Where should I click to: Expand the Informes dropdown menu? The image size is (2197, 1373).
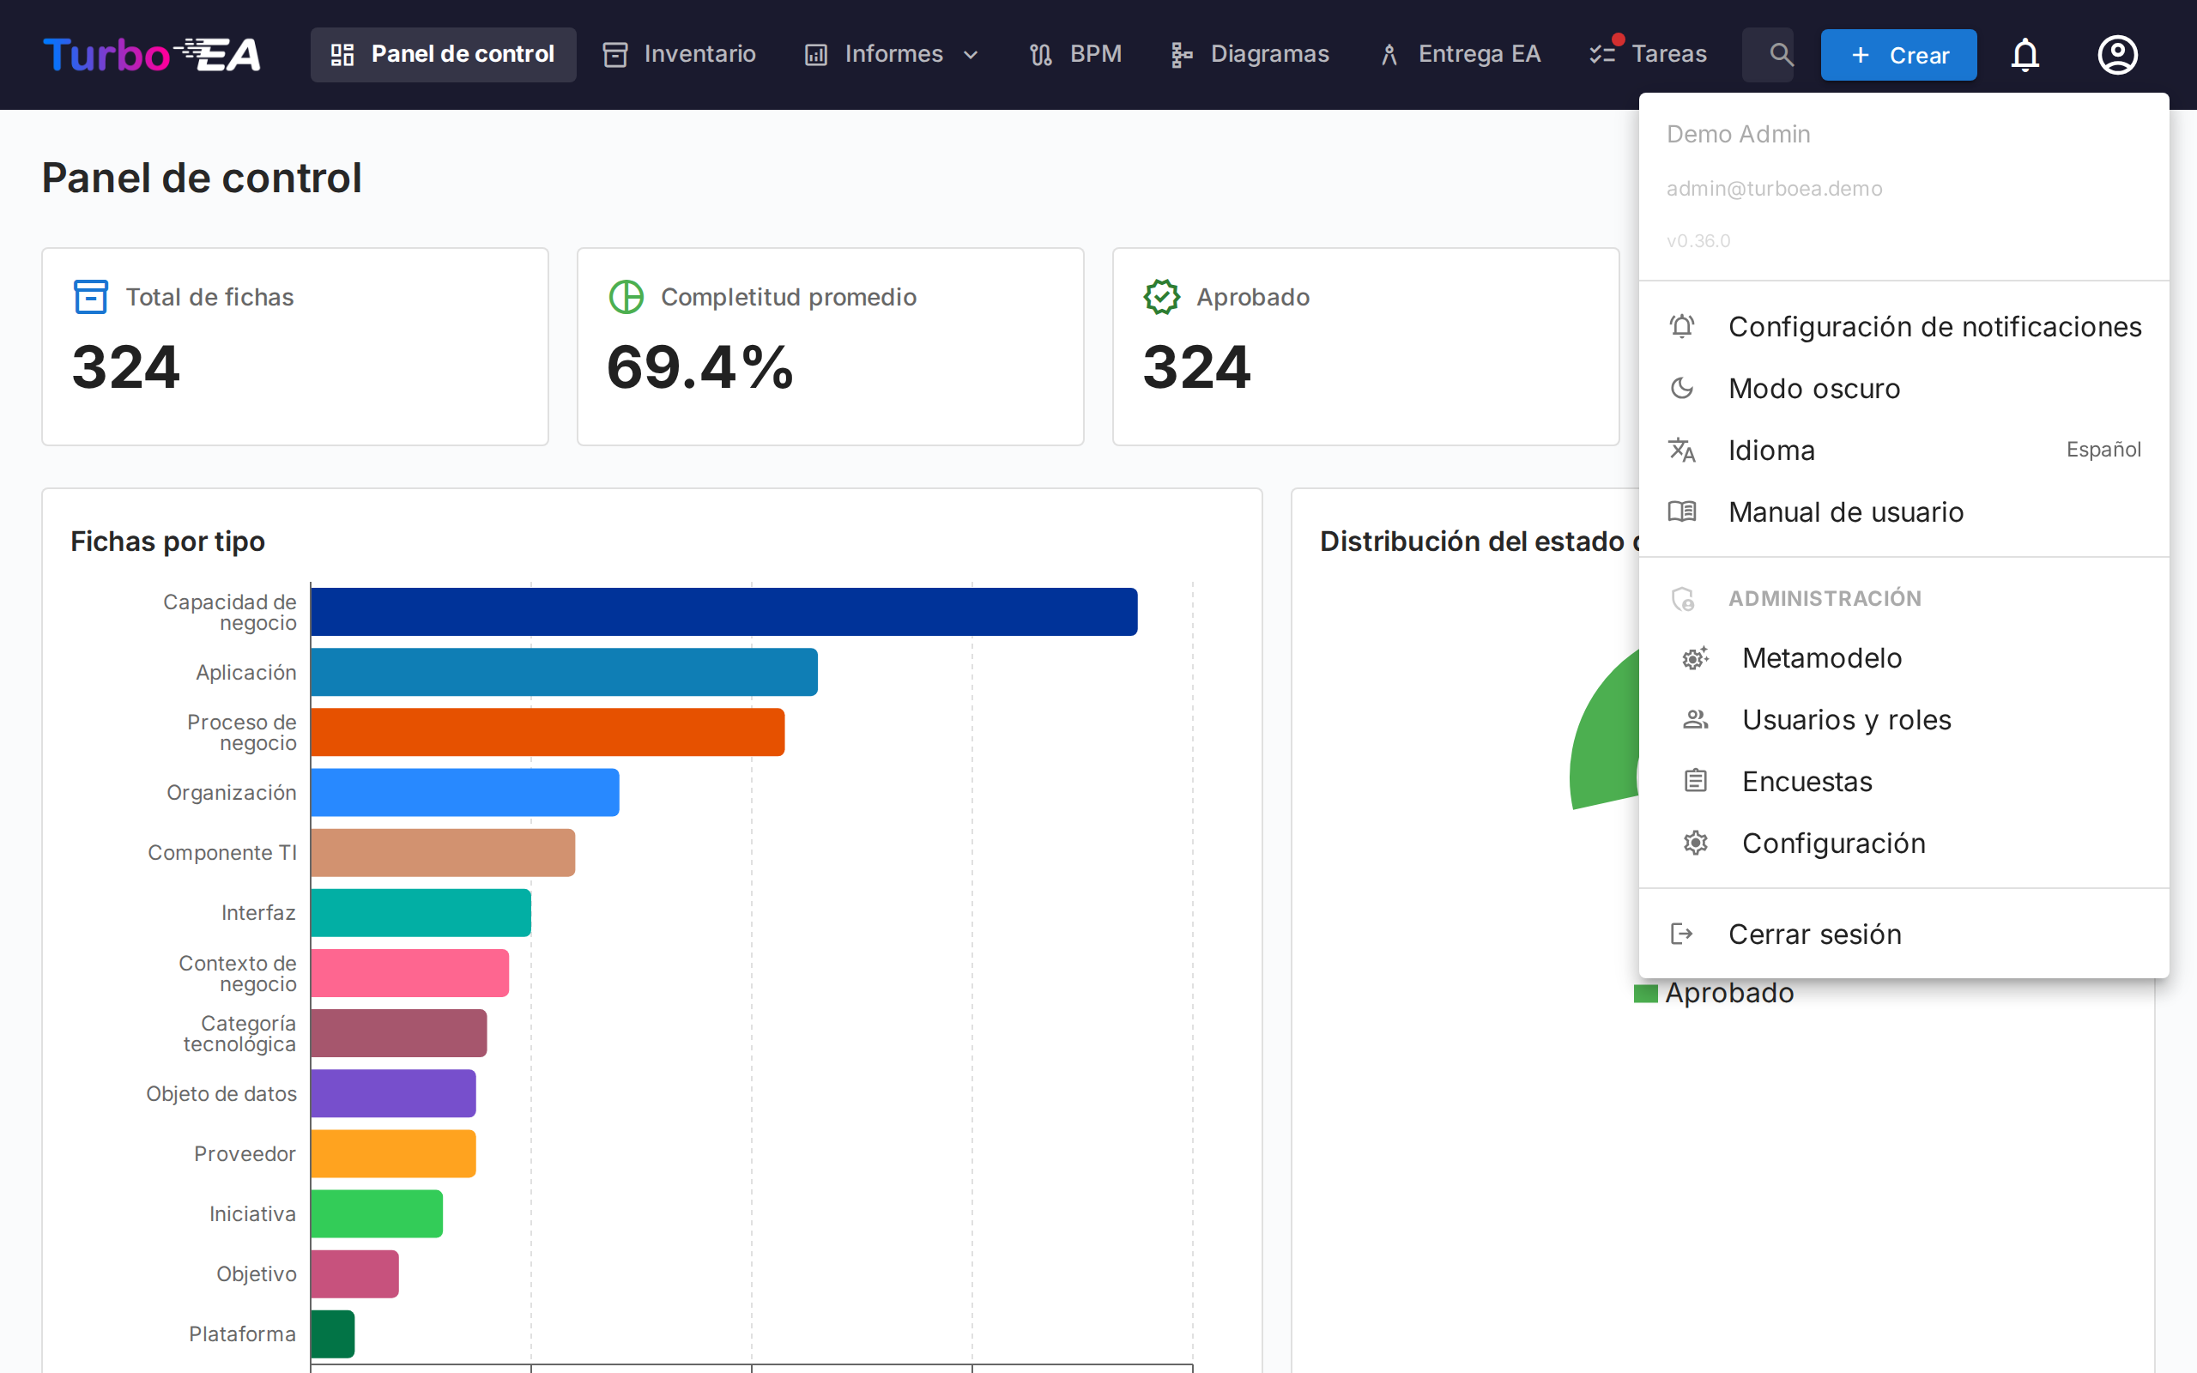[892, 54]
